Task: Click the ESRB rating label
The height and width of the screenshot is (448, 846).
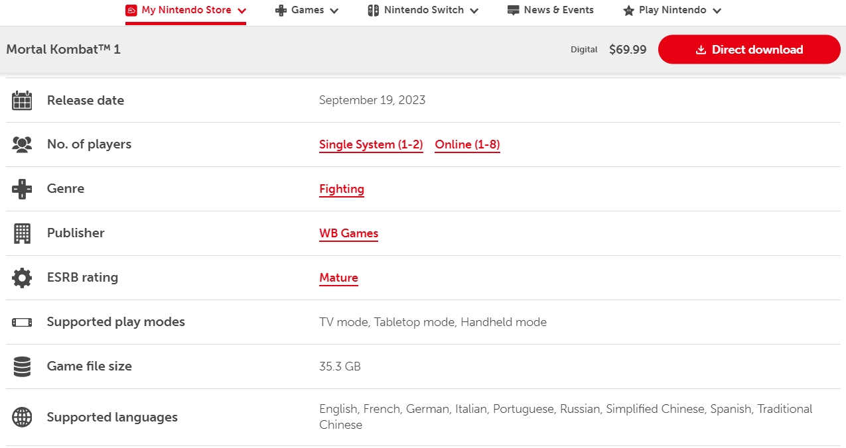Action: click(x=82, y=278)
